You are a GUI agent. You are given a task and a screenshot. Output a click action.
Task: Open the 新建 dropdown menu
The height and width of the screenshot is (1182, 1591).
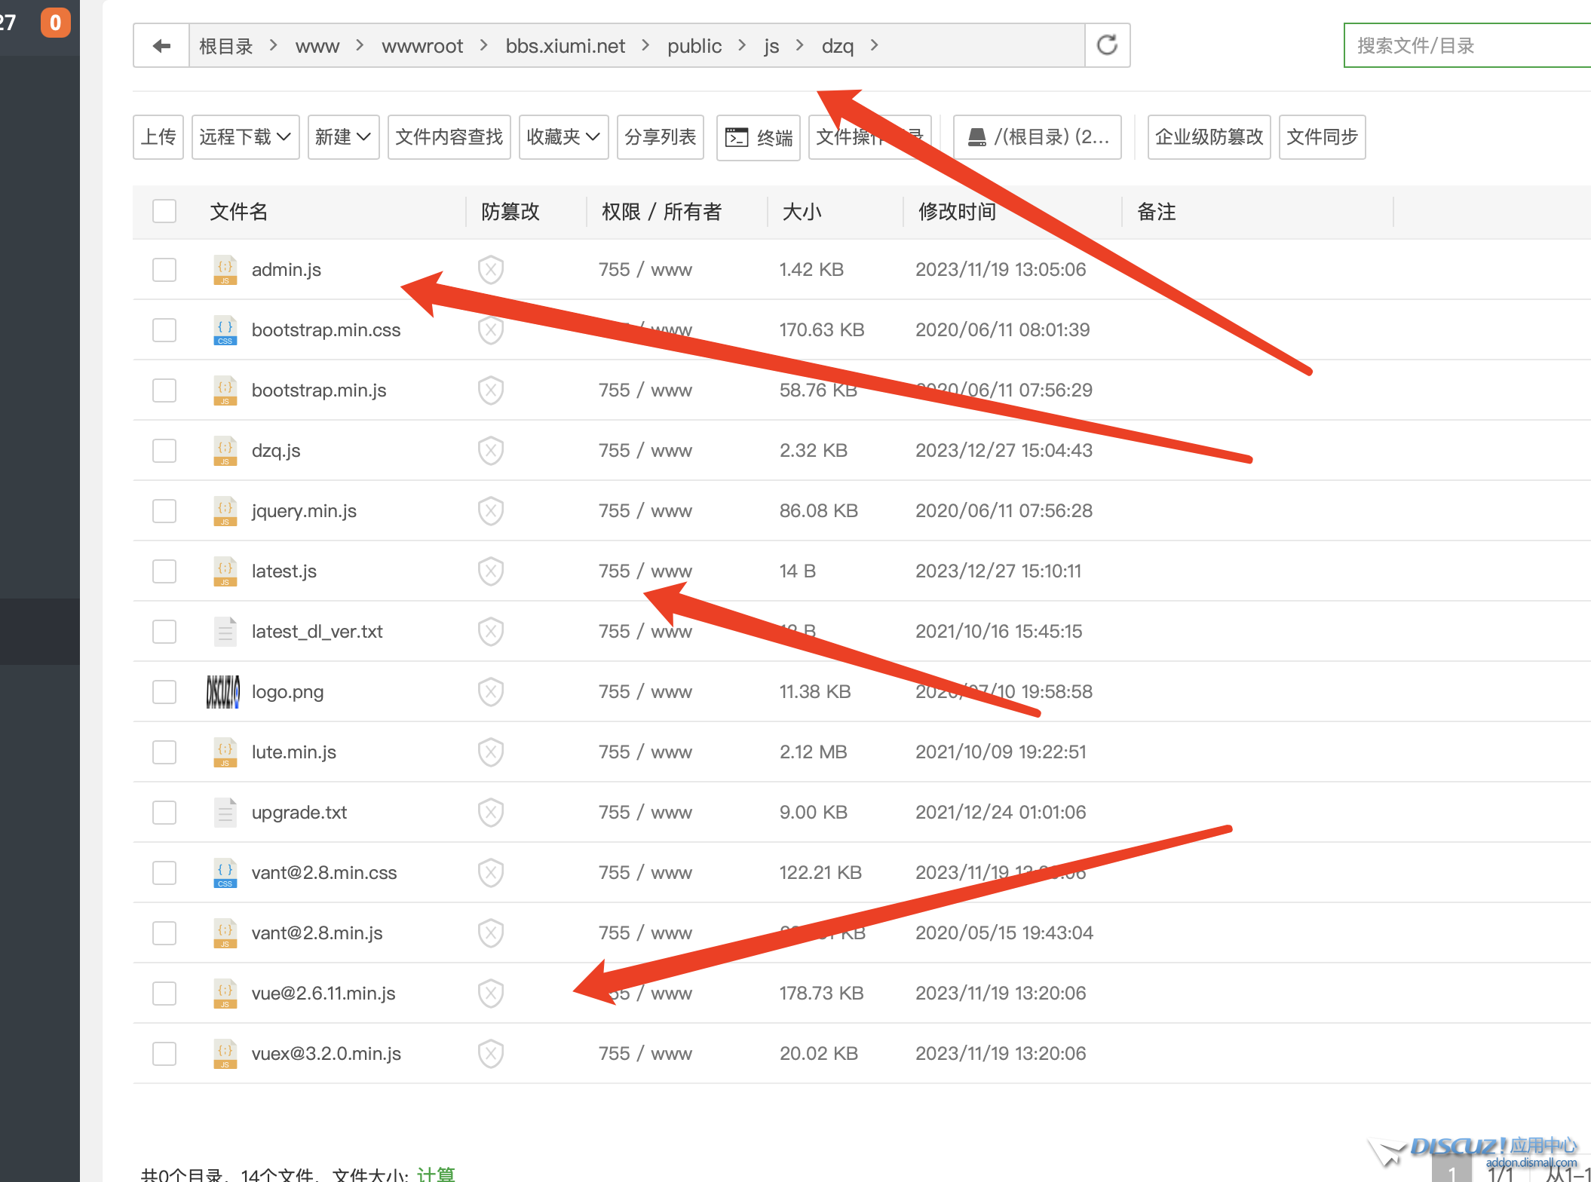[342, 137]
